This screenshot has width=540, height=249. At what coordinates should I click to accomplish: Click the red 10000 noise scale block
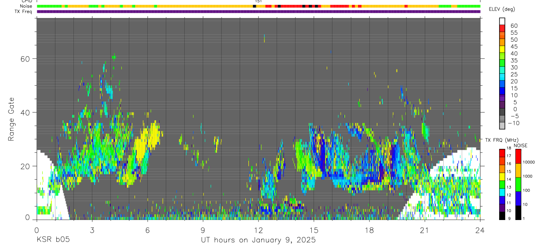[x=518, y=156]
